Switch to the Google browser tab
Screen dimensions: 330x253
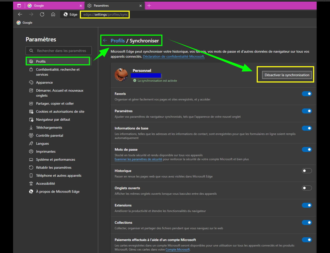55,6
